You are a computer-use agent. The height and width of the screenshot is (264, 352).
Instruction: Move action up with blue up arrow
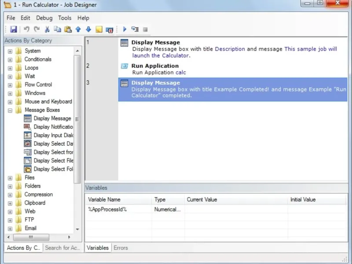tap(78, 29)
